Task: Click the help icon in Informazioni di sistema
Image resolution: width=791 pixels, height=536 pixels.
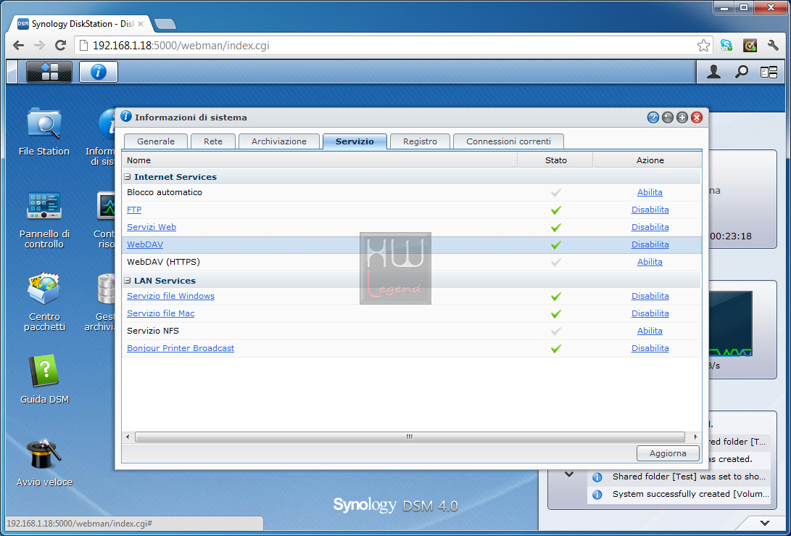Action: click(x=653, y=117)
